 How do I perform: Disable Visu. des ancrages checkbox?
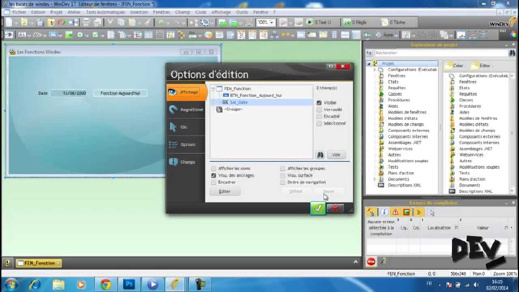click(213, 175)
